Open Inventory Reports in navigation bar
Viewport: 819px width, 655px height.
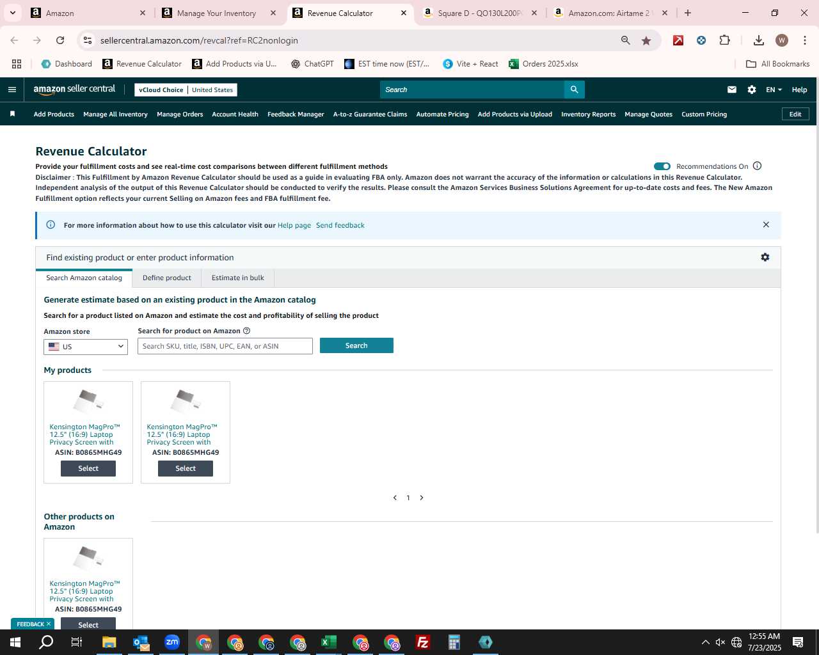click(588, 114)
